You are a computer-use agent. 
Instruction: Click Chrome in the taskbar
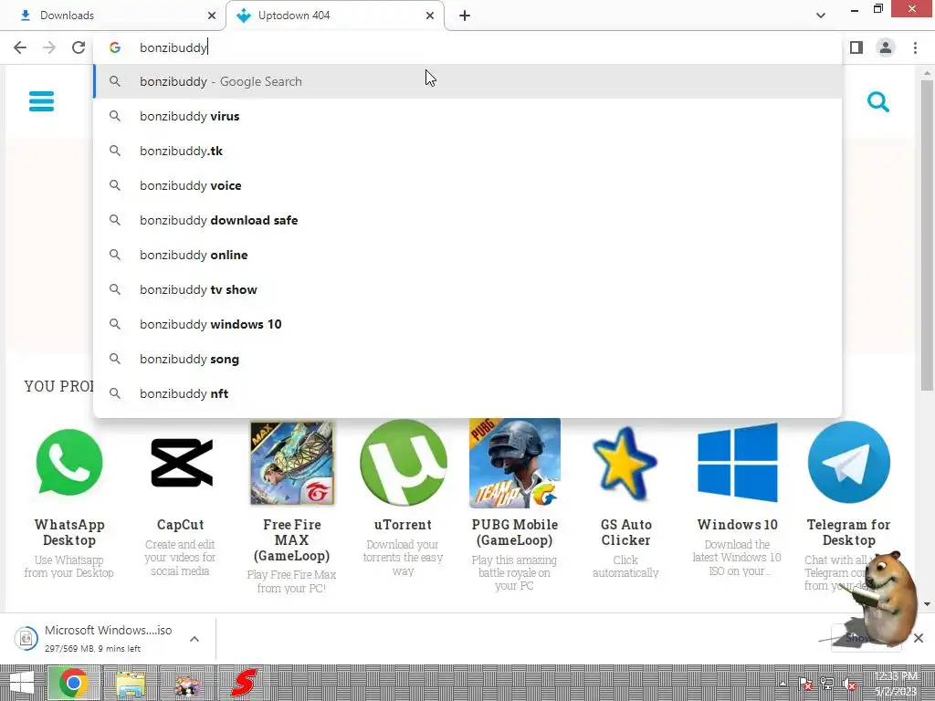click(73, 683)
